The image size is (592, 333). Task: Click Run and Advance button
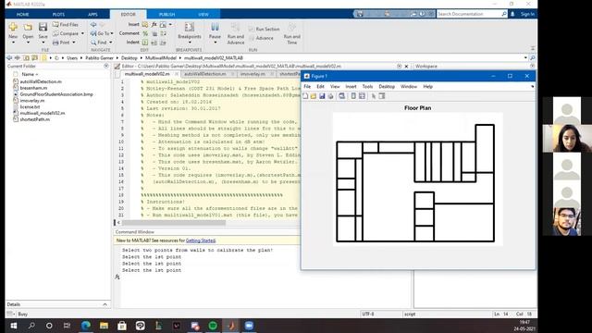point(236,33)
